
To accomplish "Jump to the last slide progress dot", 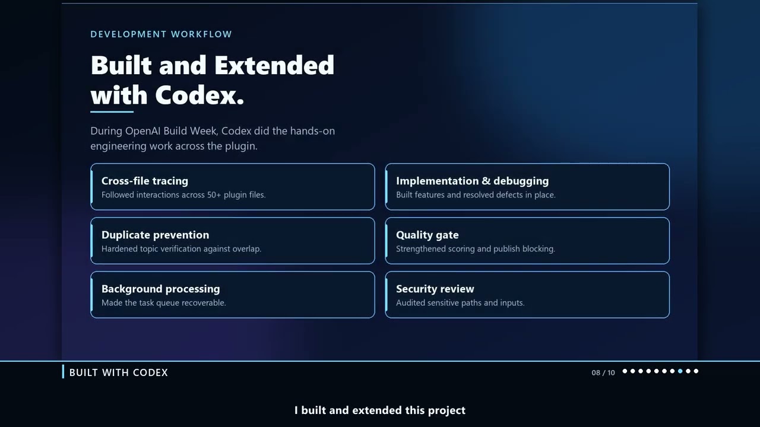I will tap(696, 371).
